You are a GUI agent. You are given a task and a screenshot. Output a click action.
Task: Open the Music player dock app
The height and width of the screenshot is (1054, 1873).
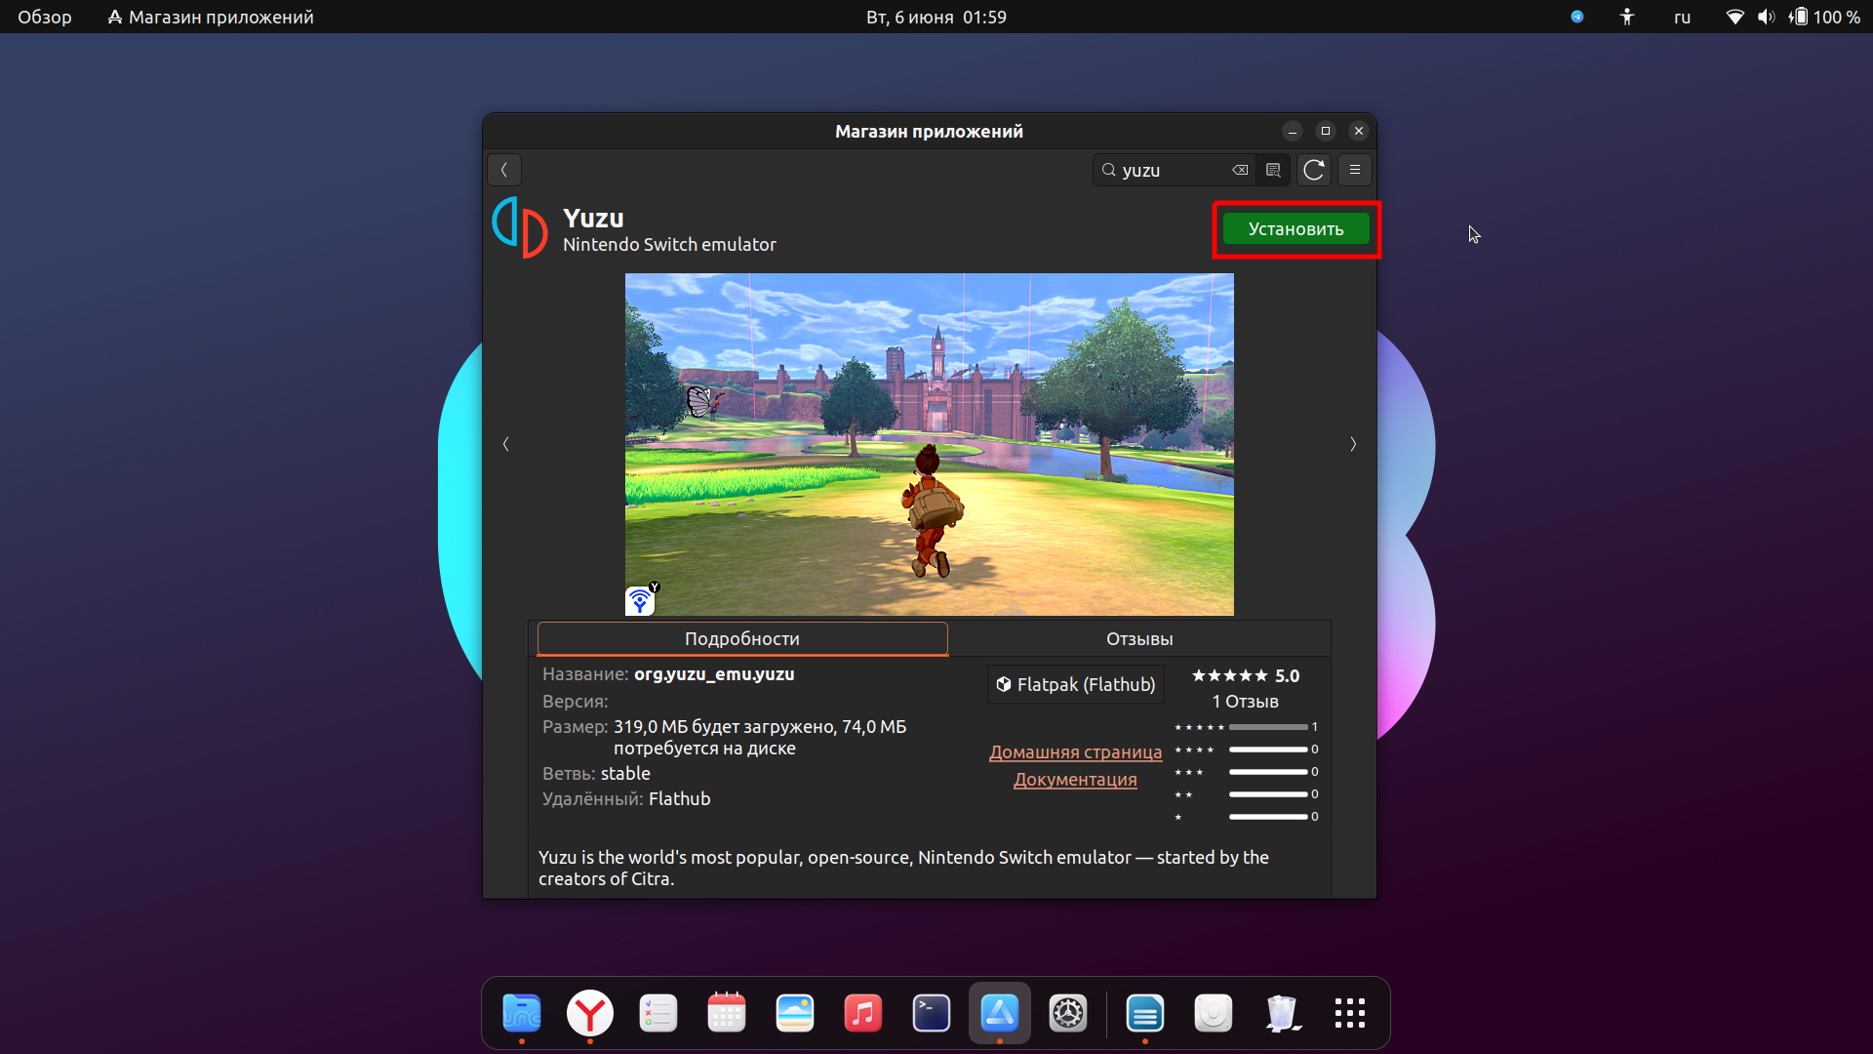pos(863,1013)
